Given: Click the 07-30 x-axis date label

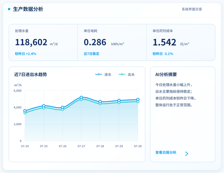Looking at the screenshot, I should (x=138, y=146).
